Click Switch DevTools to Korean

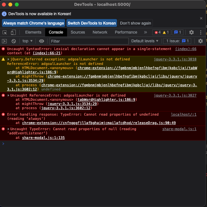point(92,23)
